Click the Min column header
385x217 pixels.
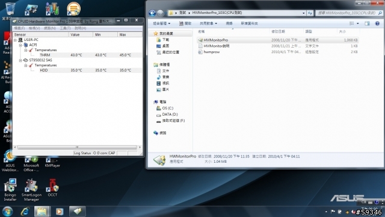pyautogui.click(x=105, y=35)
